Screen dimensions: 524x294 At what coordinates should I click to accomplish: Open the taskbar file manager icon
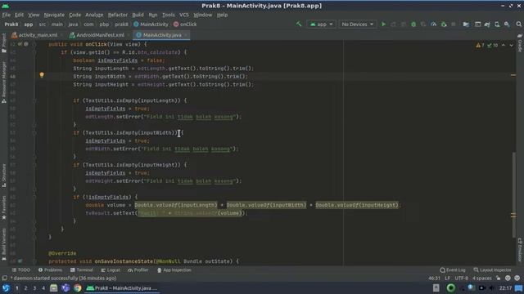(53, 288)
